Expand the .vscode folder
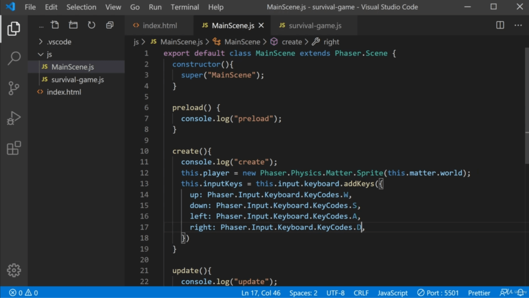 click(59, 42)
